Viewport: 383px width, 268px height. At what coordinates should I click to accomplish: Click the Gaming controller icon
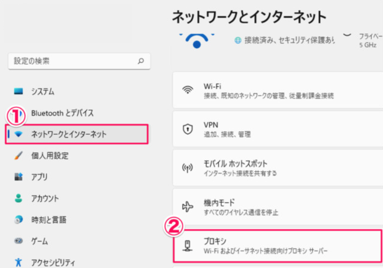[19, 241]
